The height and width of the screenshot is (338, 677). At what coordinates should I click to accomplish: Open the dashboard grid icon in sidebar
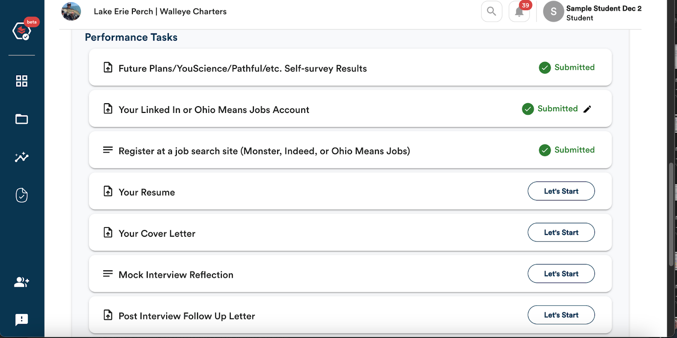point(22,81)
